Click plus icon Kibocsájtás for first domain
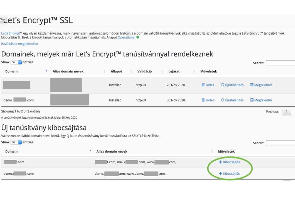 tap(220, 162)
